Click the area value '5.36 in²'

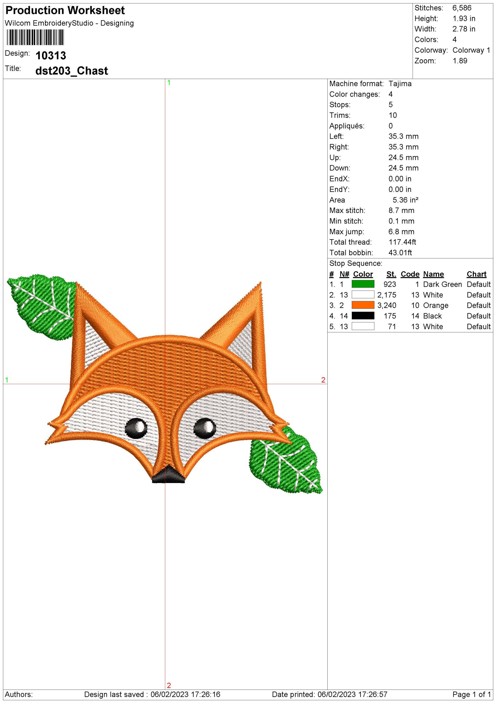tap(406, 200)
